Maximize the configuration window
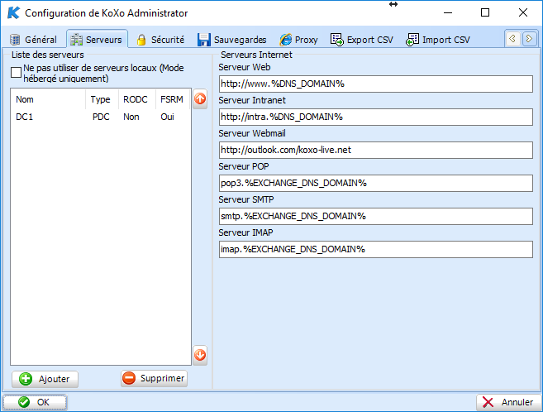 point(485,12)
